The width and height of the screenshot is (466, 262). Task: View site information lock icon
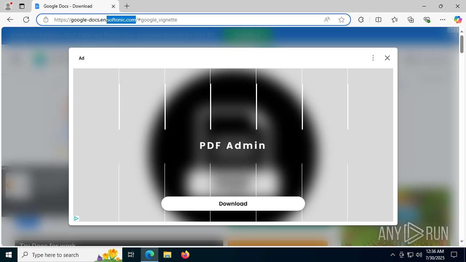coord(46,20)
